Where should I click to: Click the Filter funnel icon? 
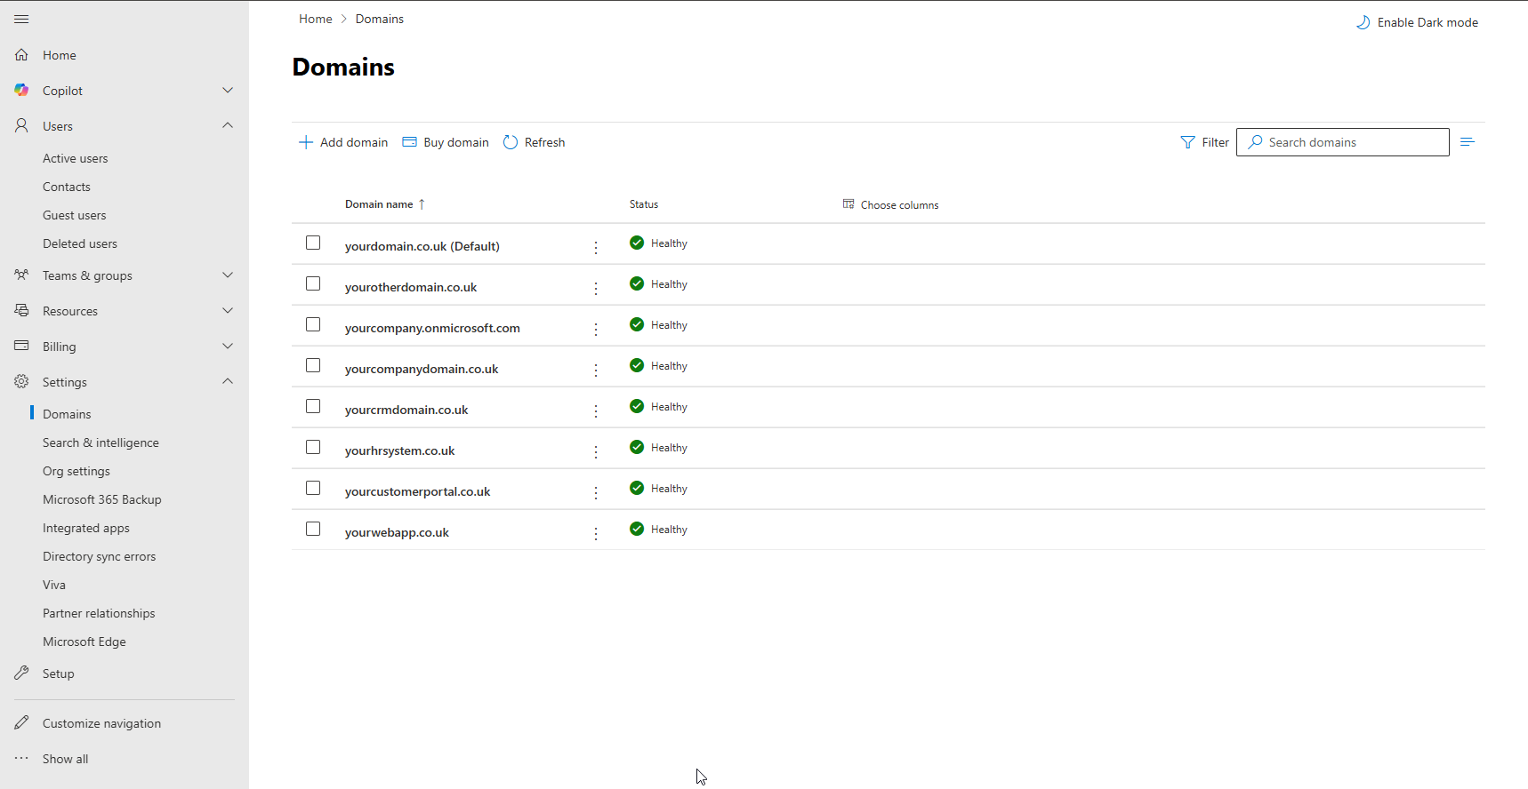(x=1187, y=142)
